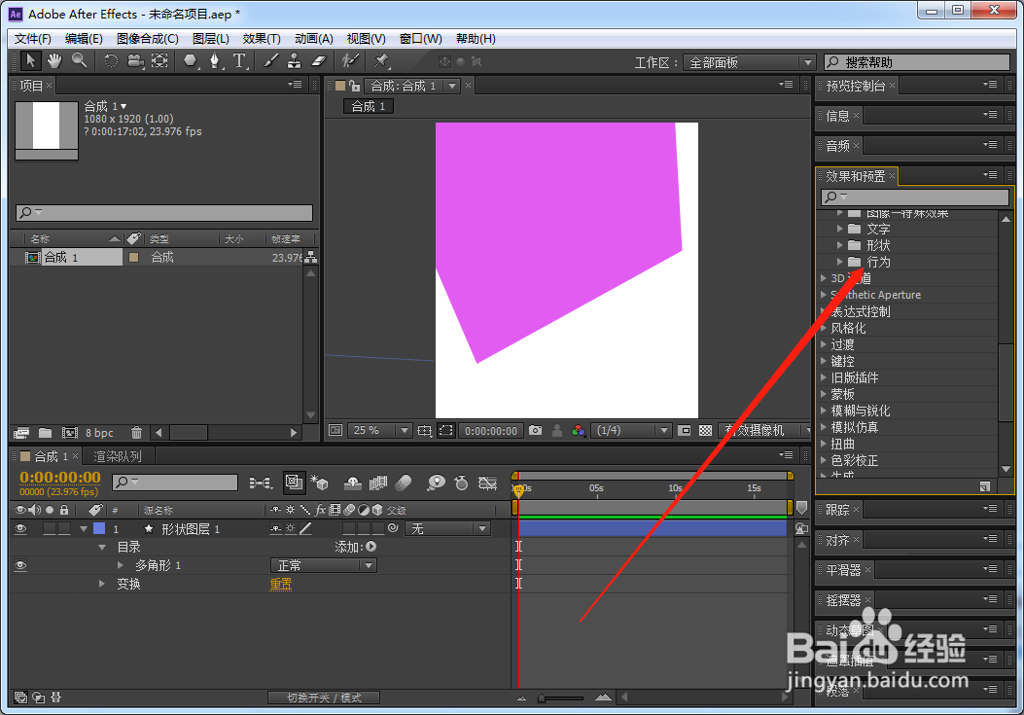
Task: Toggle transparency grid in viewer
Action: pyautogui.click(x=705, y=431)
